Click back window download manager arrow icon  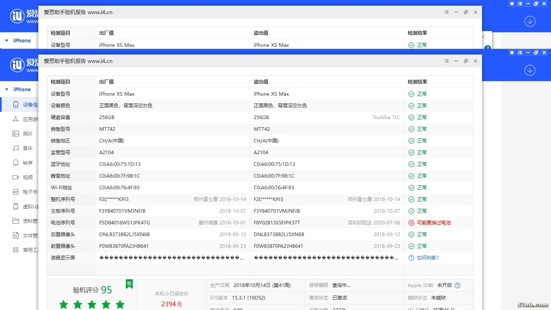click(x=530, y=21)
